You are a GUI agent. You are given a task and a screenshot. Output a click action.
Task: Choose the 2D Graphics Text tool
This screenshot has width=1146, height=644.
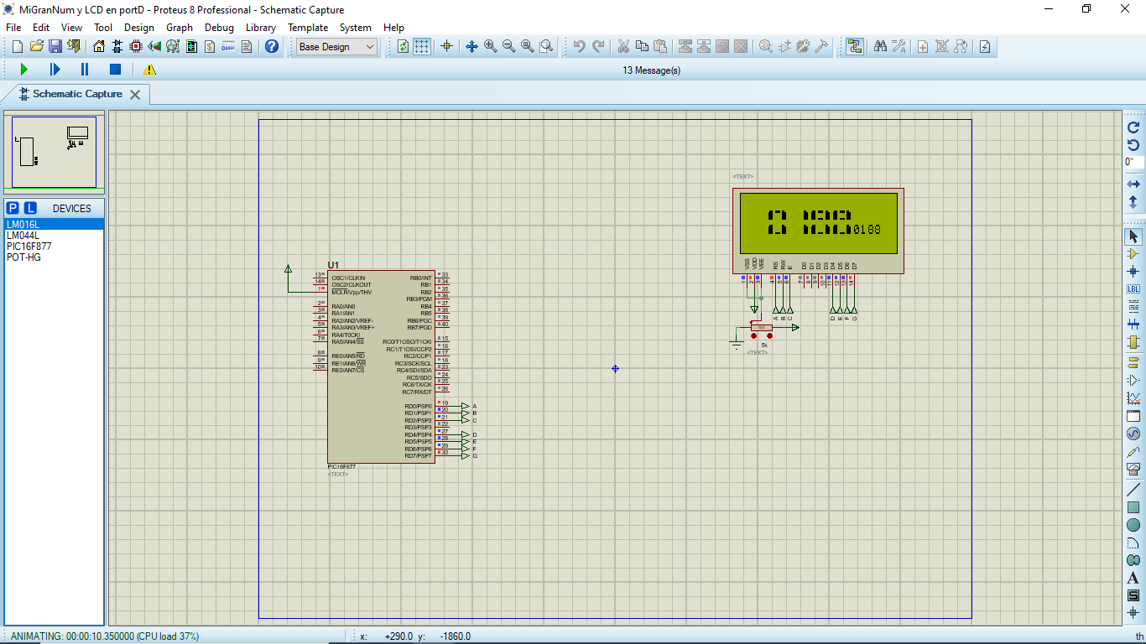click(1133, 579)
